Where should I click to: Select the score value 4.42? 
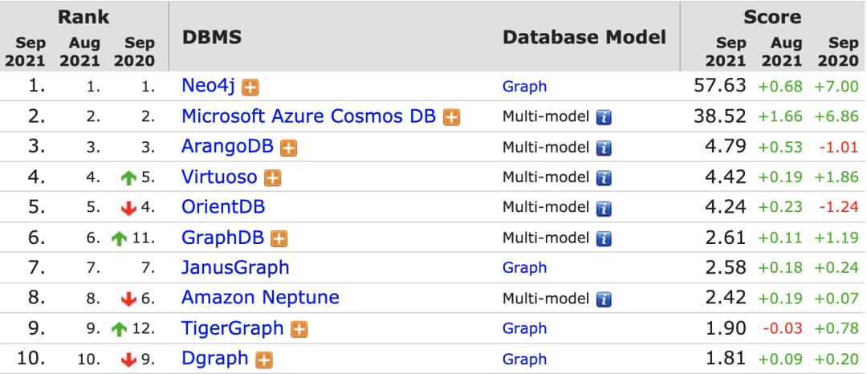(x=726, y=177)
